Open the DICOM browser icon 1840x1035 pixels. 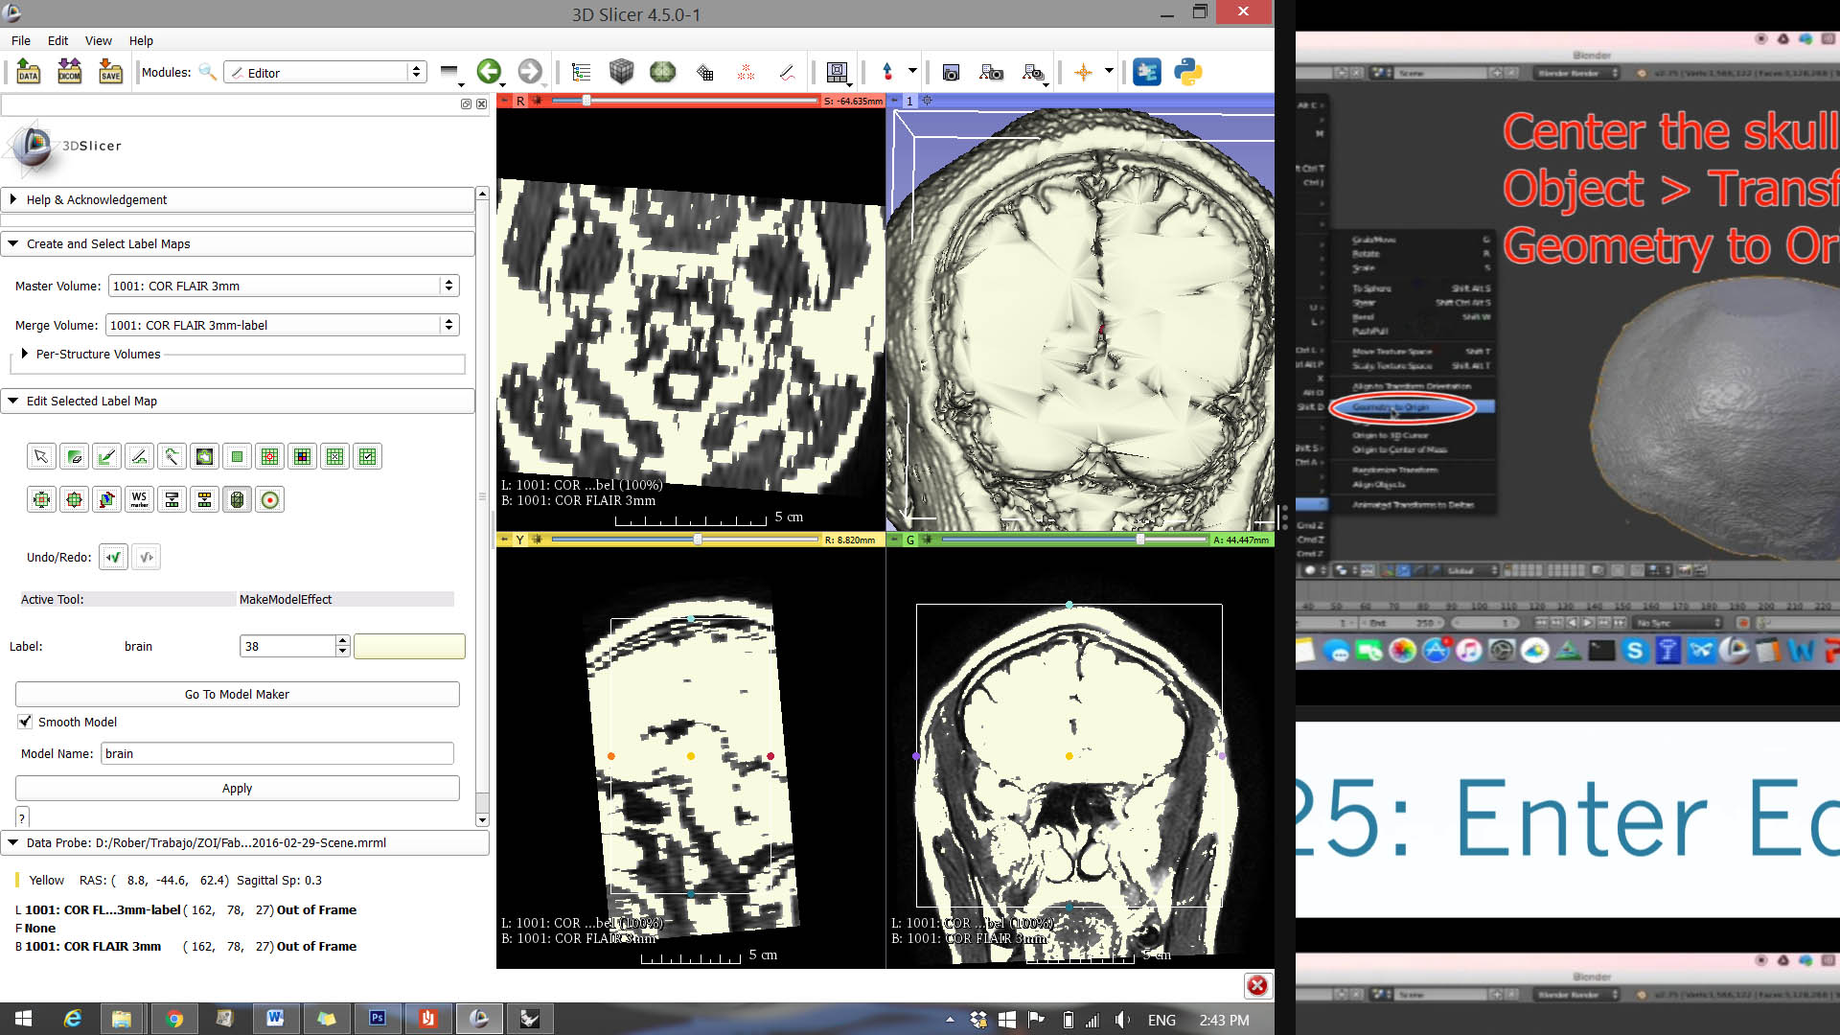[x=69, y=72]
